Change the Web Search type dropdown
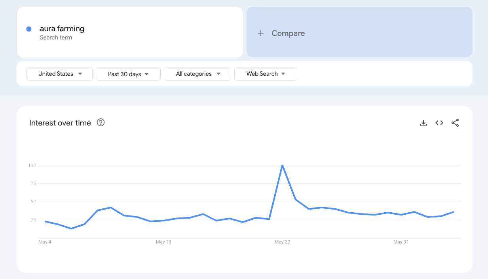This screenshot has height=279, width=488. click(x=265, y=74)
